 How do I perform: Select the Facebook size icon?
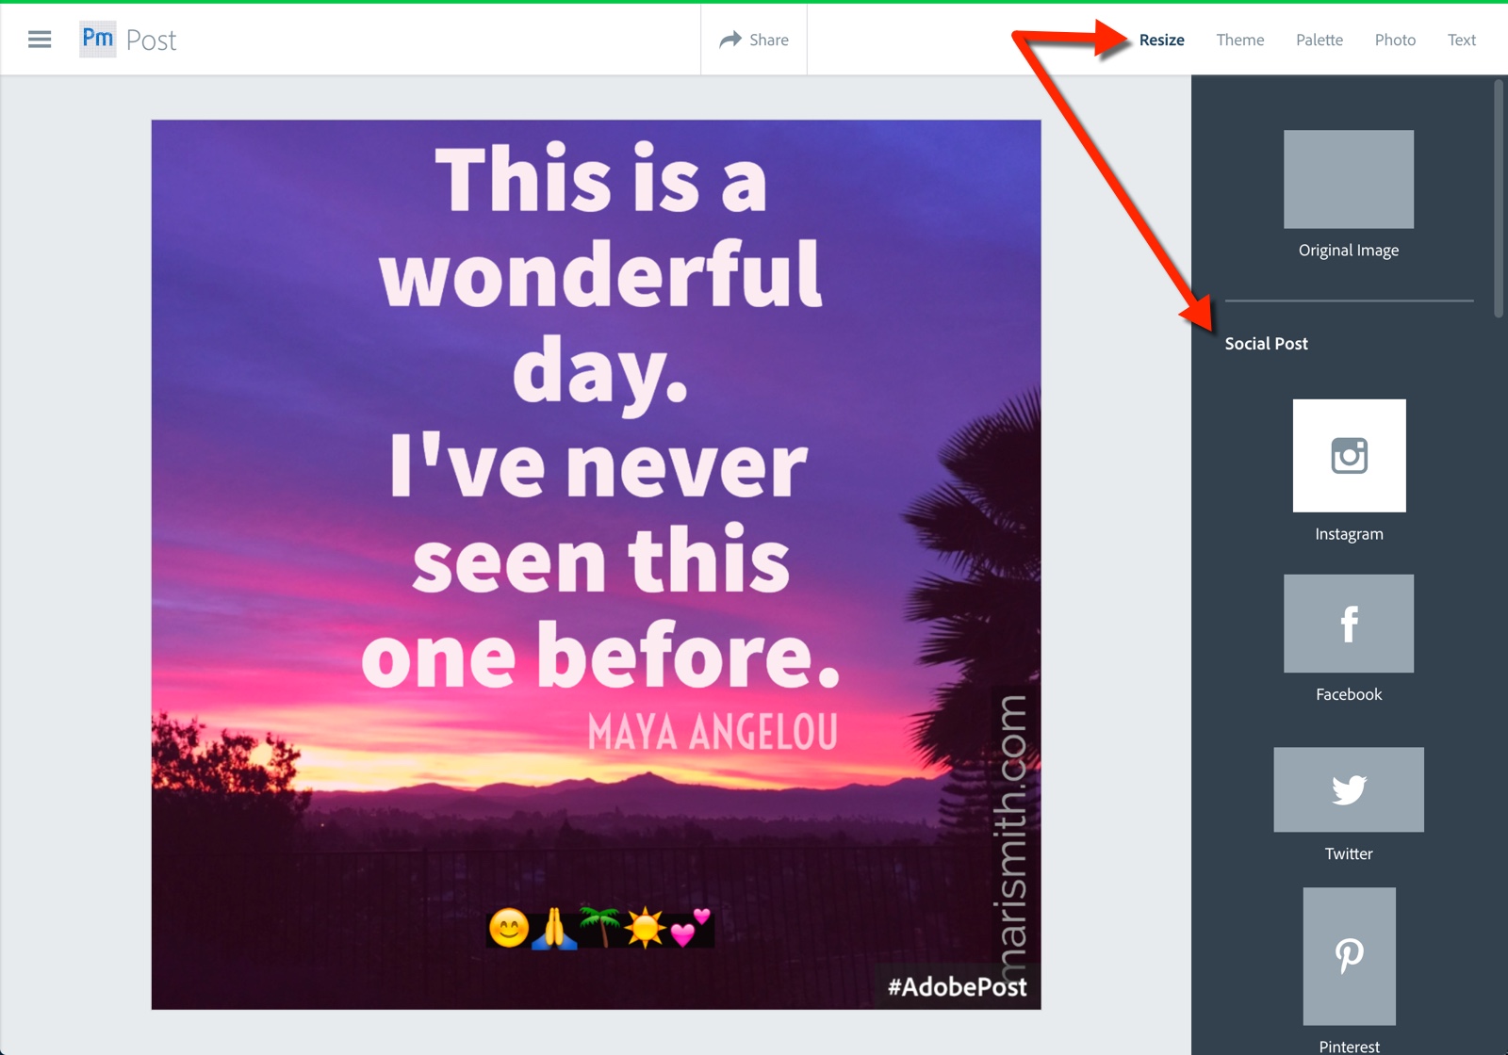click(x=1349, y=624)
